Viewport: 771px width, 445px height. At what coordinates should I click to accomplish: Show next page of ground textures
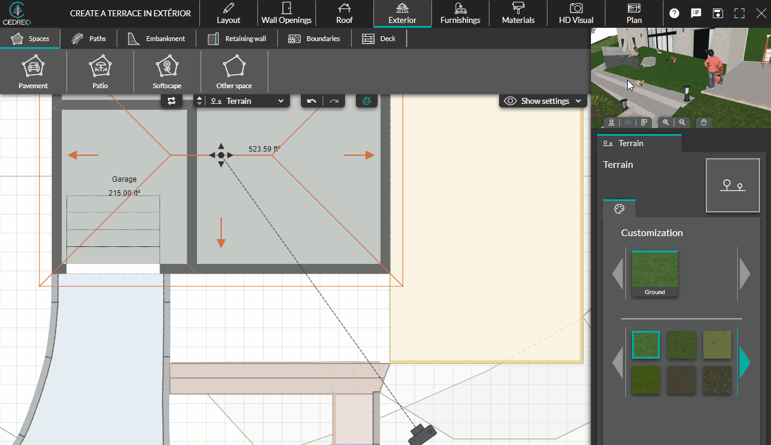pos(744,362)
